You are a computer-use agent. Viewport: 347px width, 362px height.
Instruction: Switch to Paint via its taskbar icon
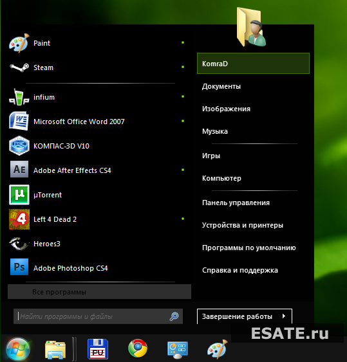point(218,349)
